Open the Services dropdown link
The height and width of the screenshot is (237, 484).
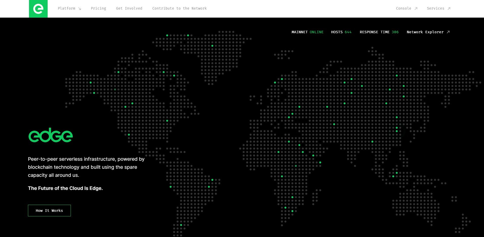click(x=436, y=8)
